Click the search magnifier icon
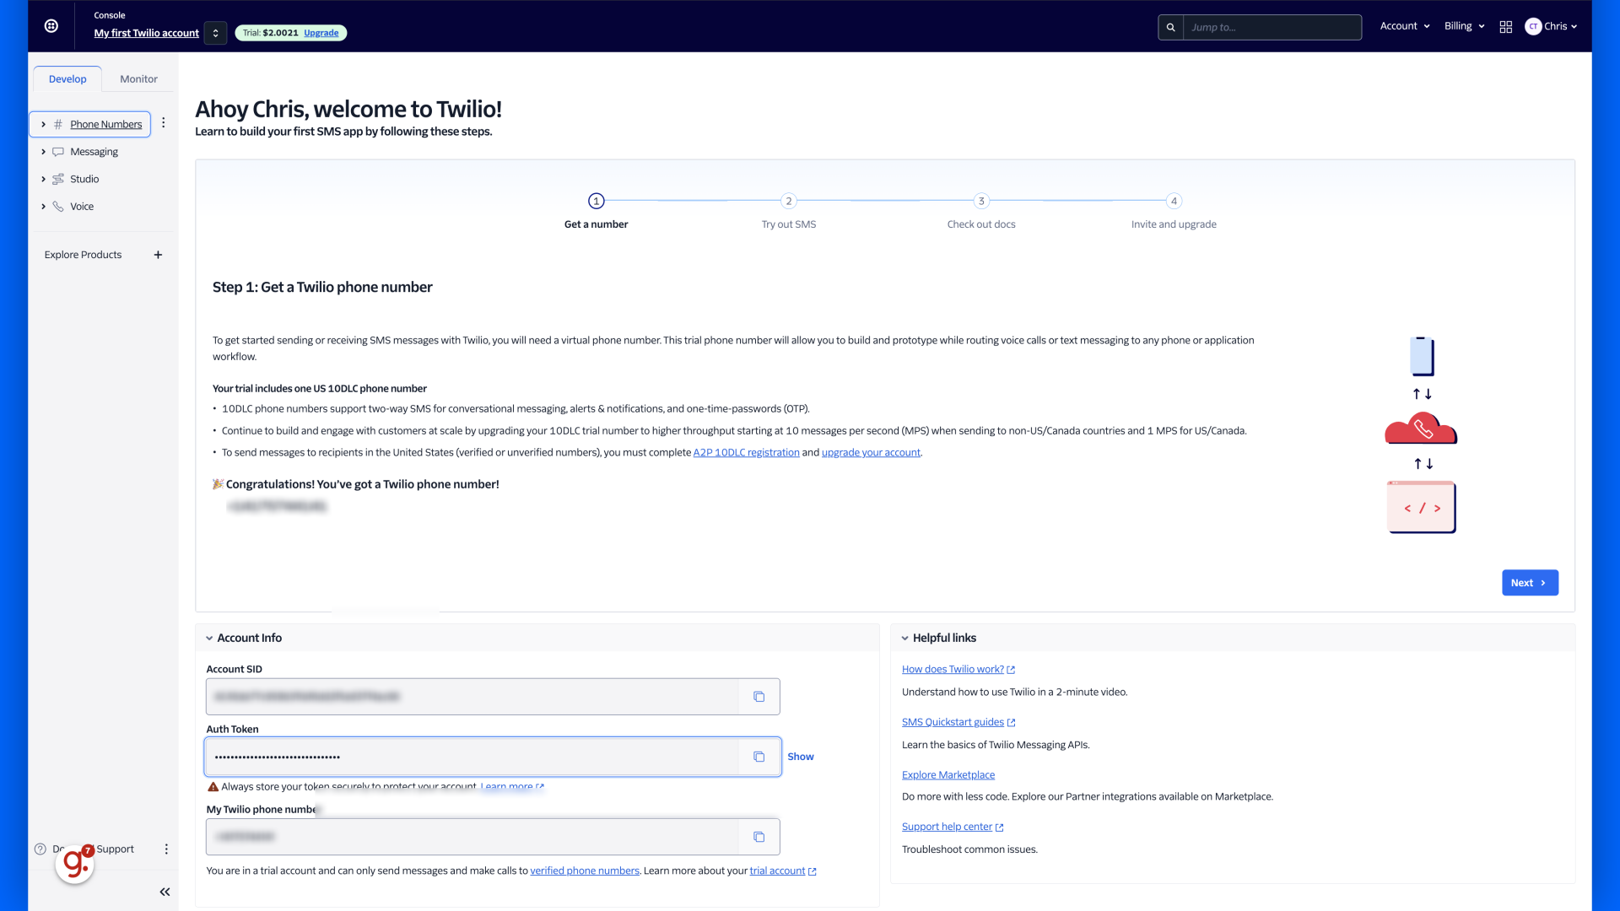Screen dimensions: 1620x911 (x=1170, y=27)
